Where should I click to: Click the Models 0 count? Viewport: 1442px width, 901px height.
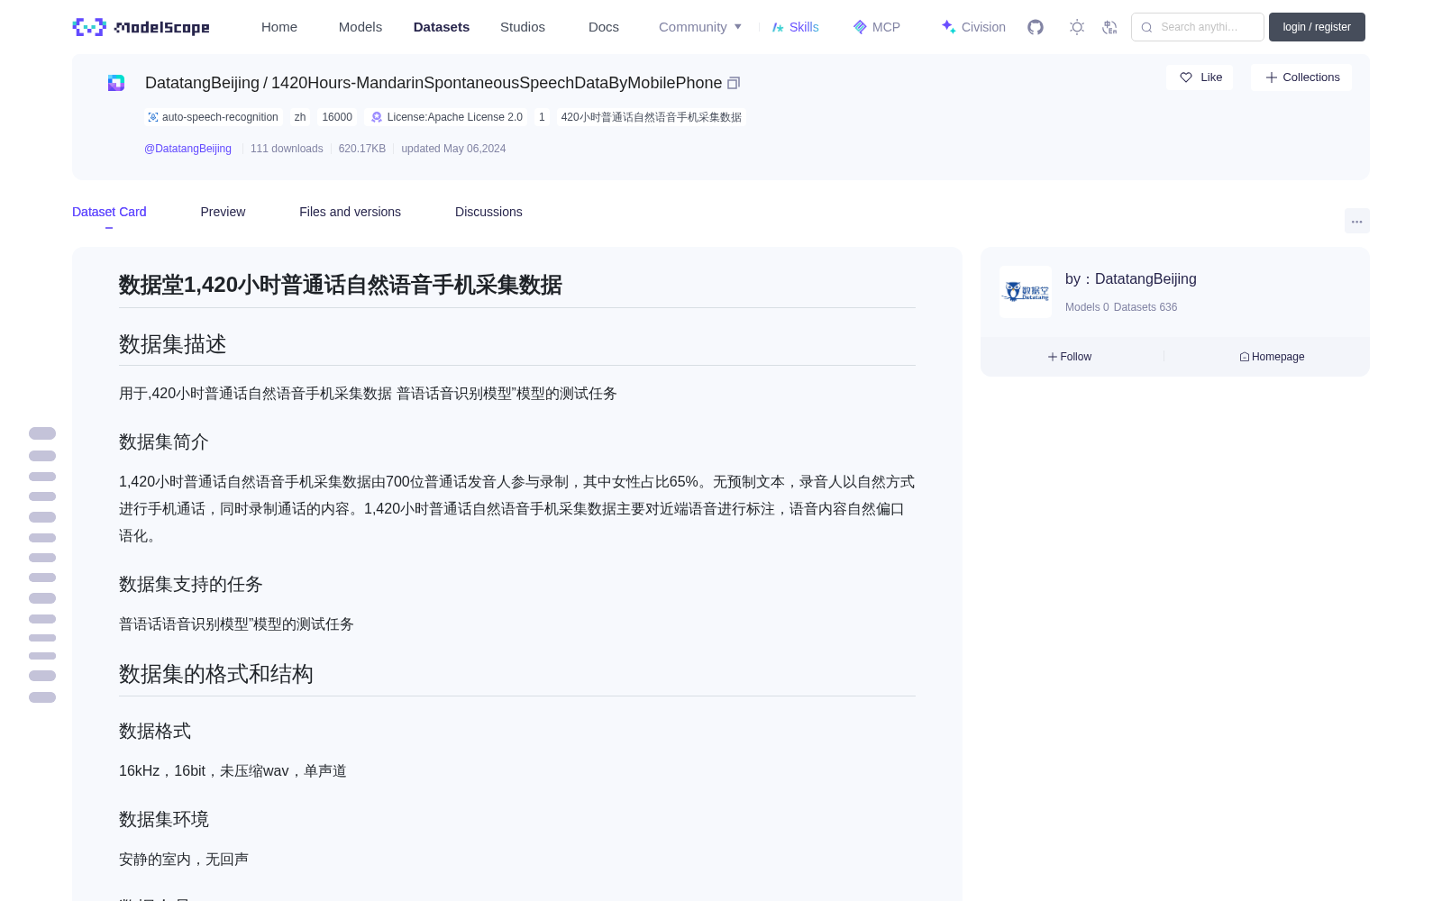point(1087,307)
